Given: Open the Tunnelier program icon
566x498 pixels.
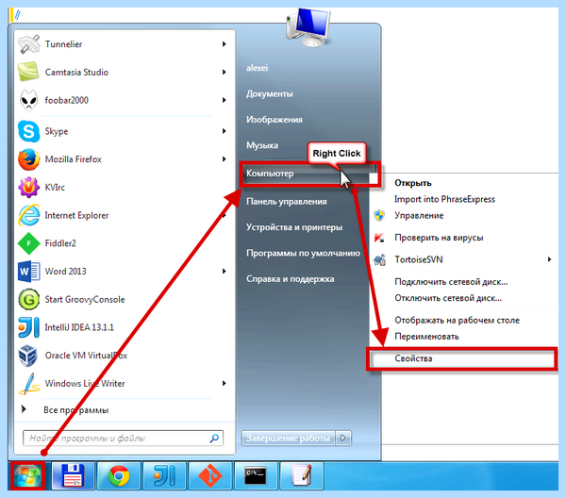Looking at the screenshot, I should click(x=28, y=44).
